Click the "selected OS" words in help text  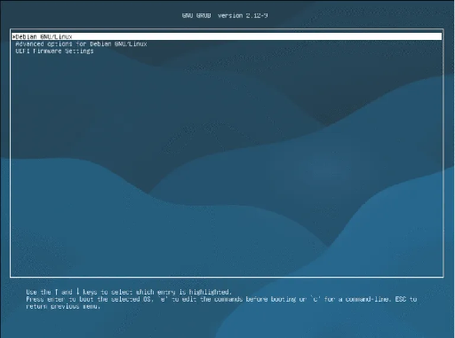(x=132, y=299)
